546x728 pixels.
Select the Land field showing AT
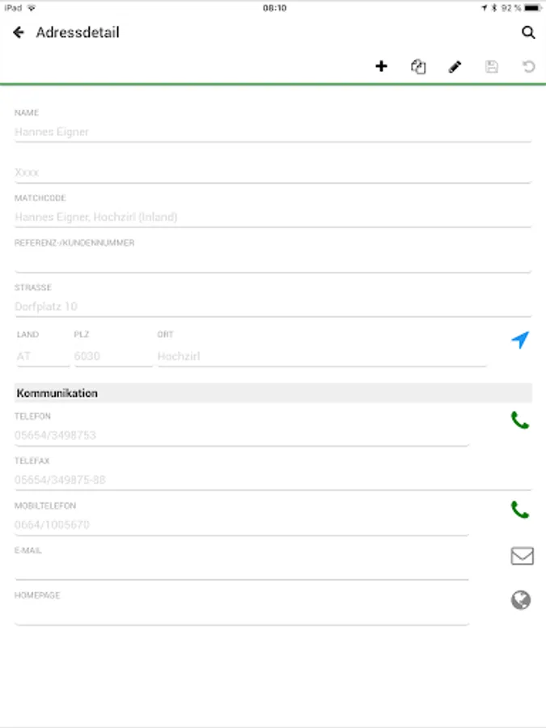pos(42,356)
